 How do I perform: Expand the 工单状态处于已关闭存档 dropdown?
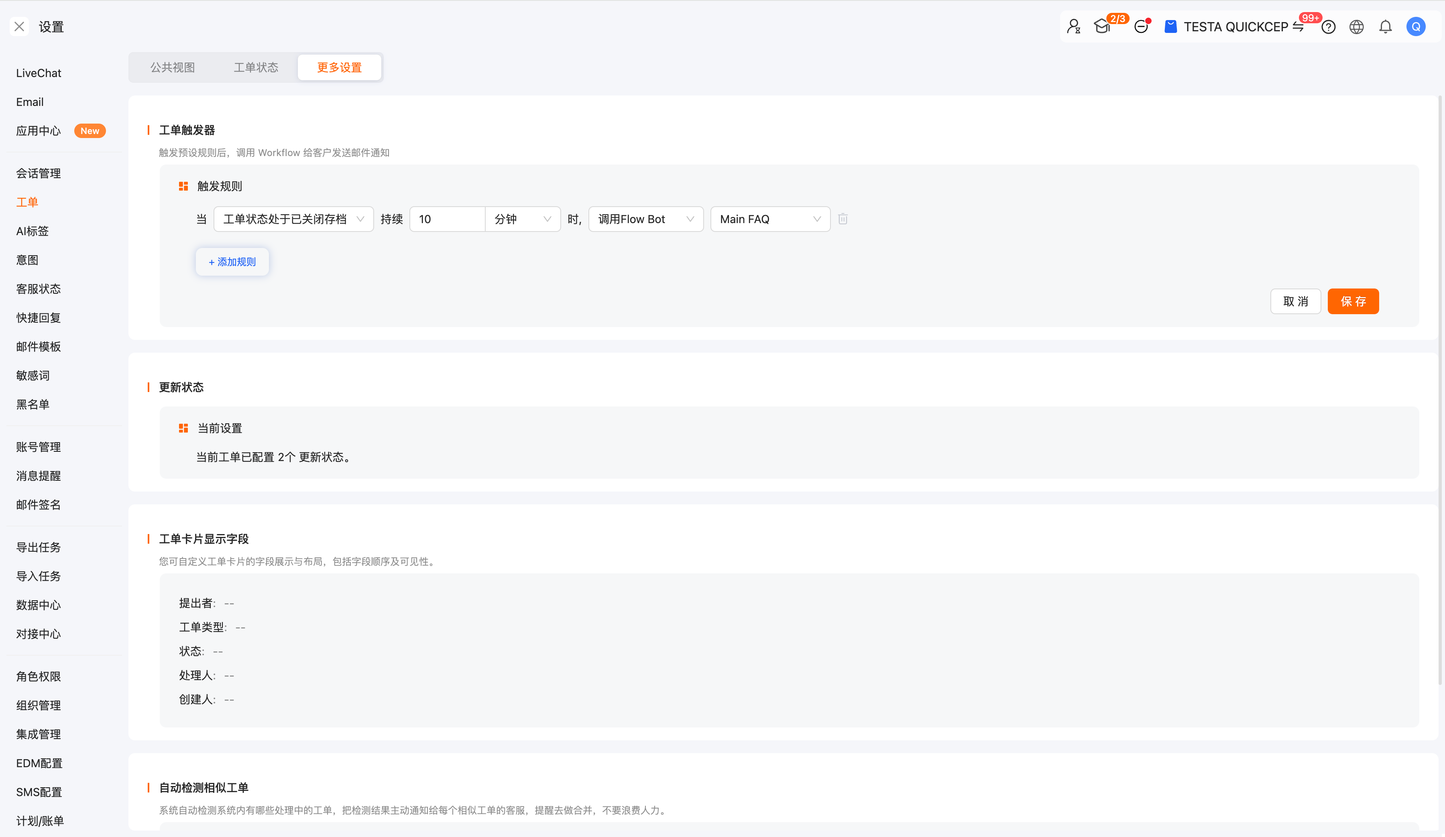[293, 219]
